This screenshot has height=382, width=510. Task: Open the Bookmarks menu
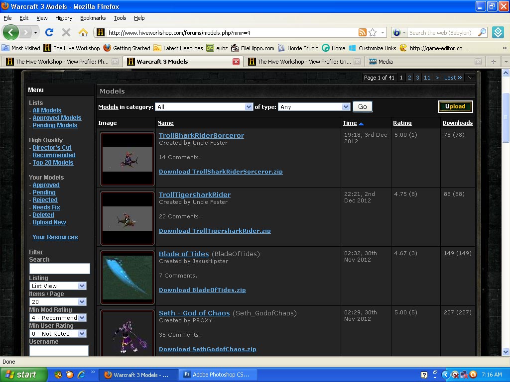pyautogui.click(x=93, y=18)
